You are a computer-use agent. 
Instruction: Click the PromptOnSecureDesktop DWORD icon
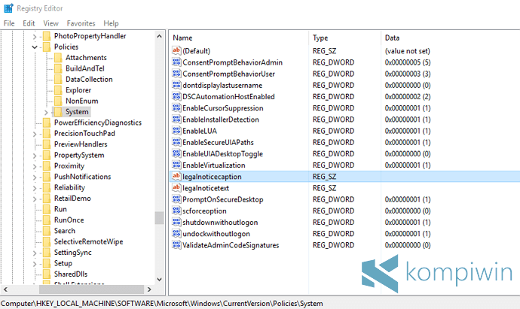[176, 199]
